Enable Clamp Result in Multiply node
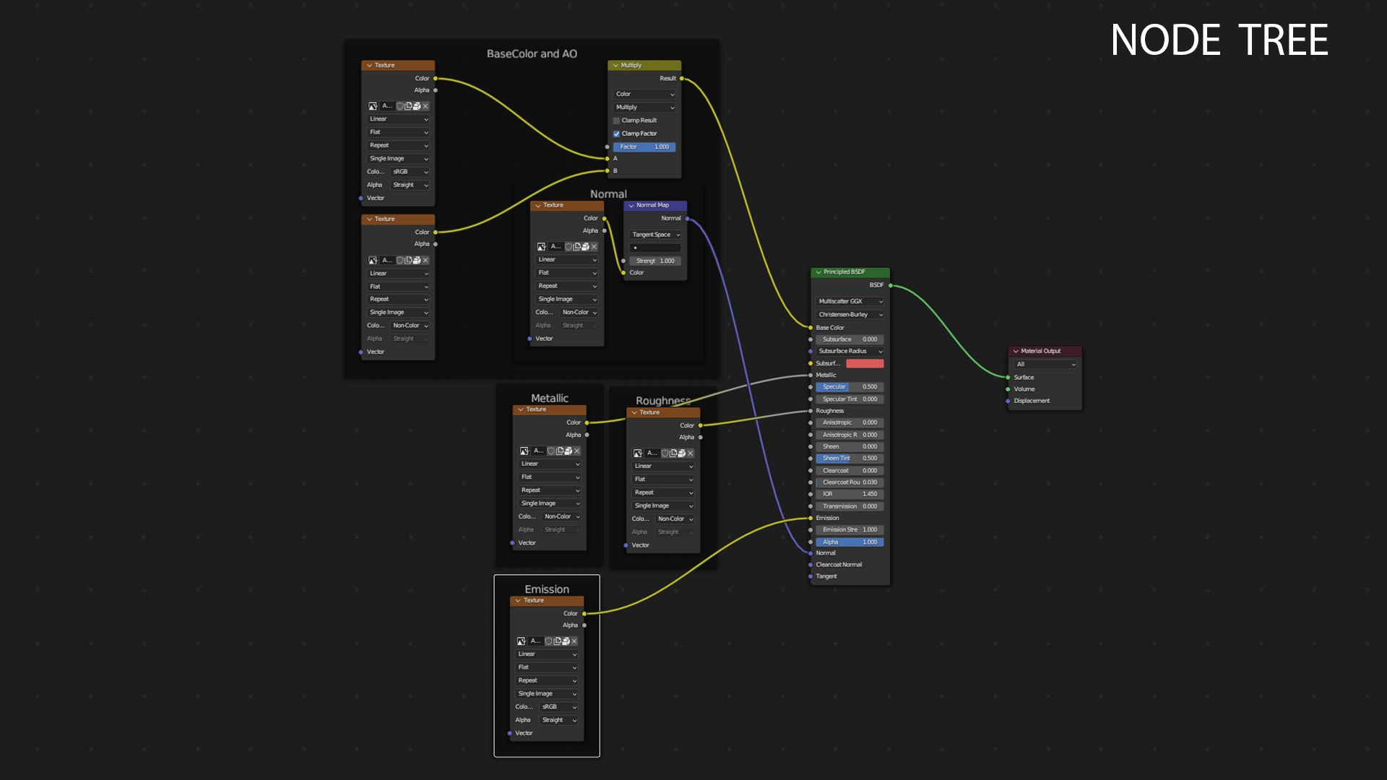The image size is (1387, 780). point(616,121)
